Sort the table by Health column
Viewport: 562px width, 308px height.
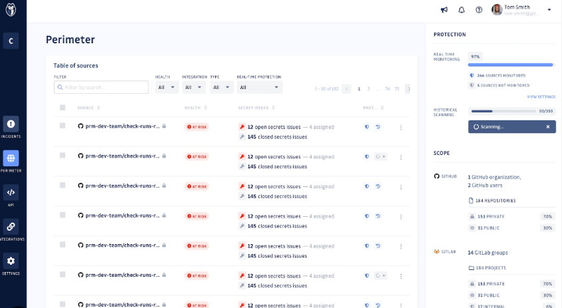196,108
